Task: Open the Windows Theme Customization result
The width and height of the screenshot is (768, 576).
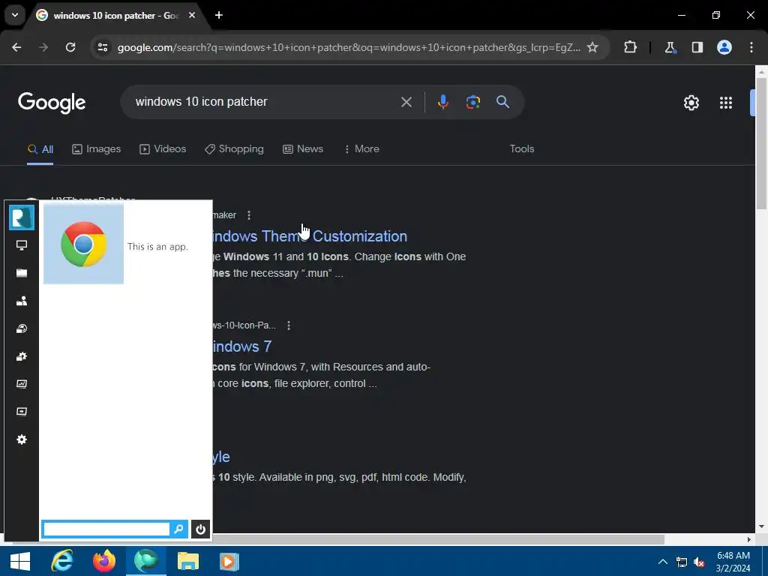Action: (x=310, y=236)
